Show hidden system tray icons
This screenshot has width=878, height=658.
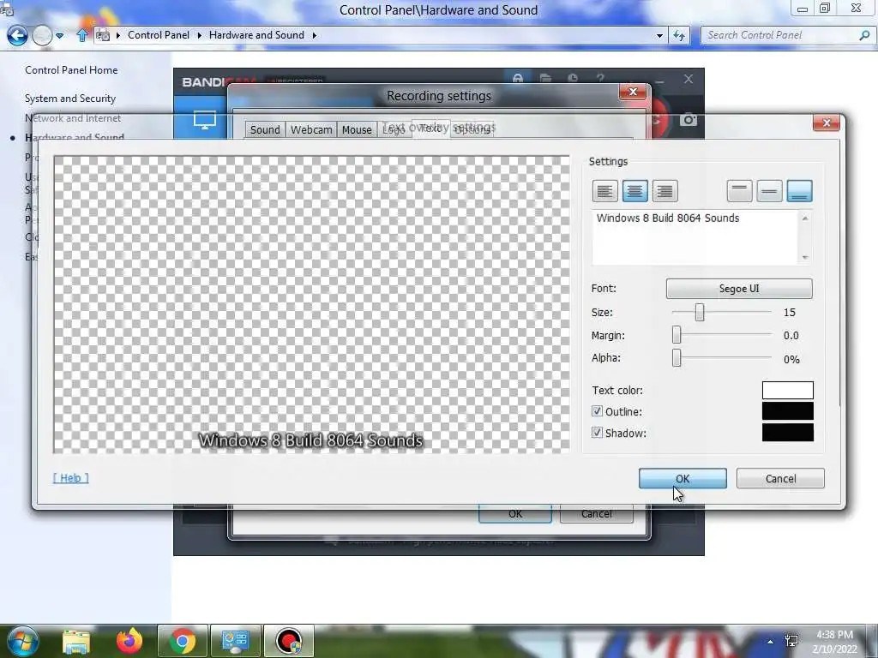tap(771, 642)
